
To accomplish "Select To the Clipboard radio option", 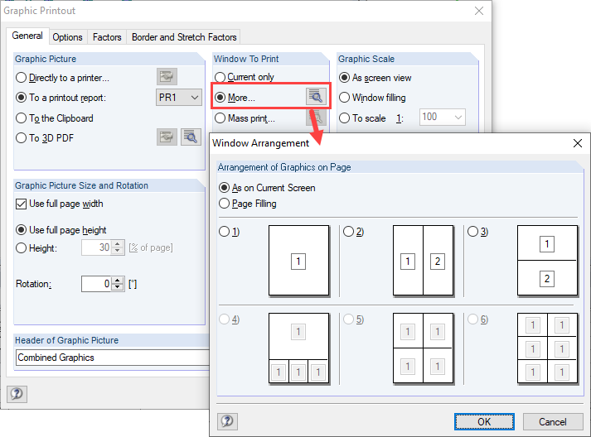I will click(22, 118).
